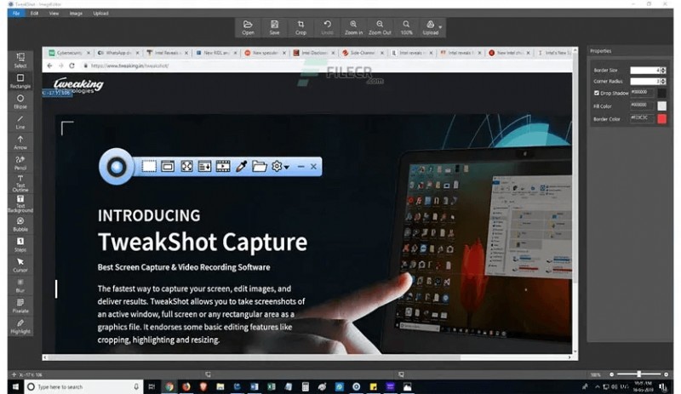681x394 pixels.
Task: Click Zoom Out in top toolbar
Action: [380, 27]
